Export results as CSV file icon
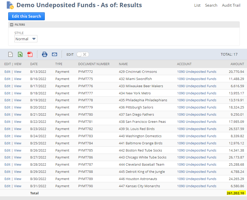The image size is (247, 200). (10, 54)
